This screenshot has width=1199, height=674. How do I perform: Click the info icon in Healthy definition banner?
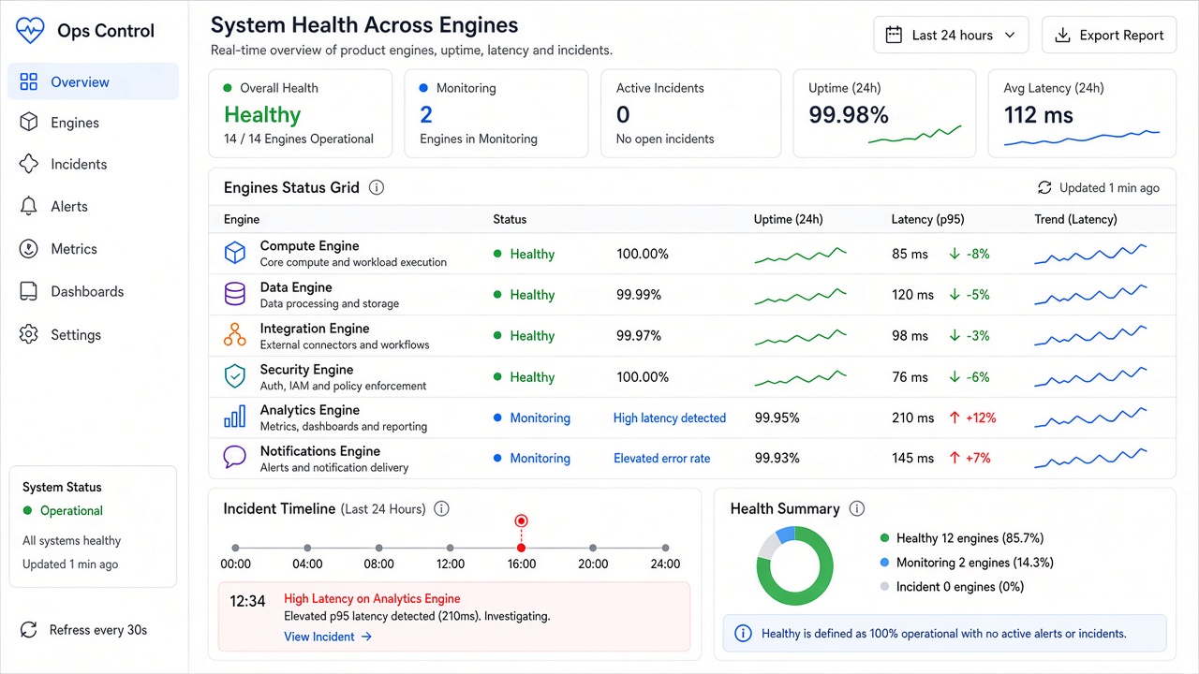[x=743, y=634]
